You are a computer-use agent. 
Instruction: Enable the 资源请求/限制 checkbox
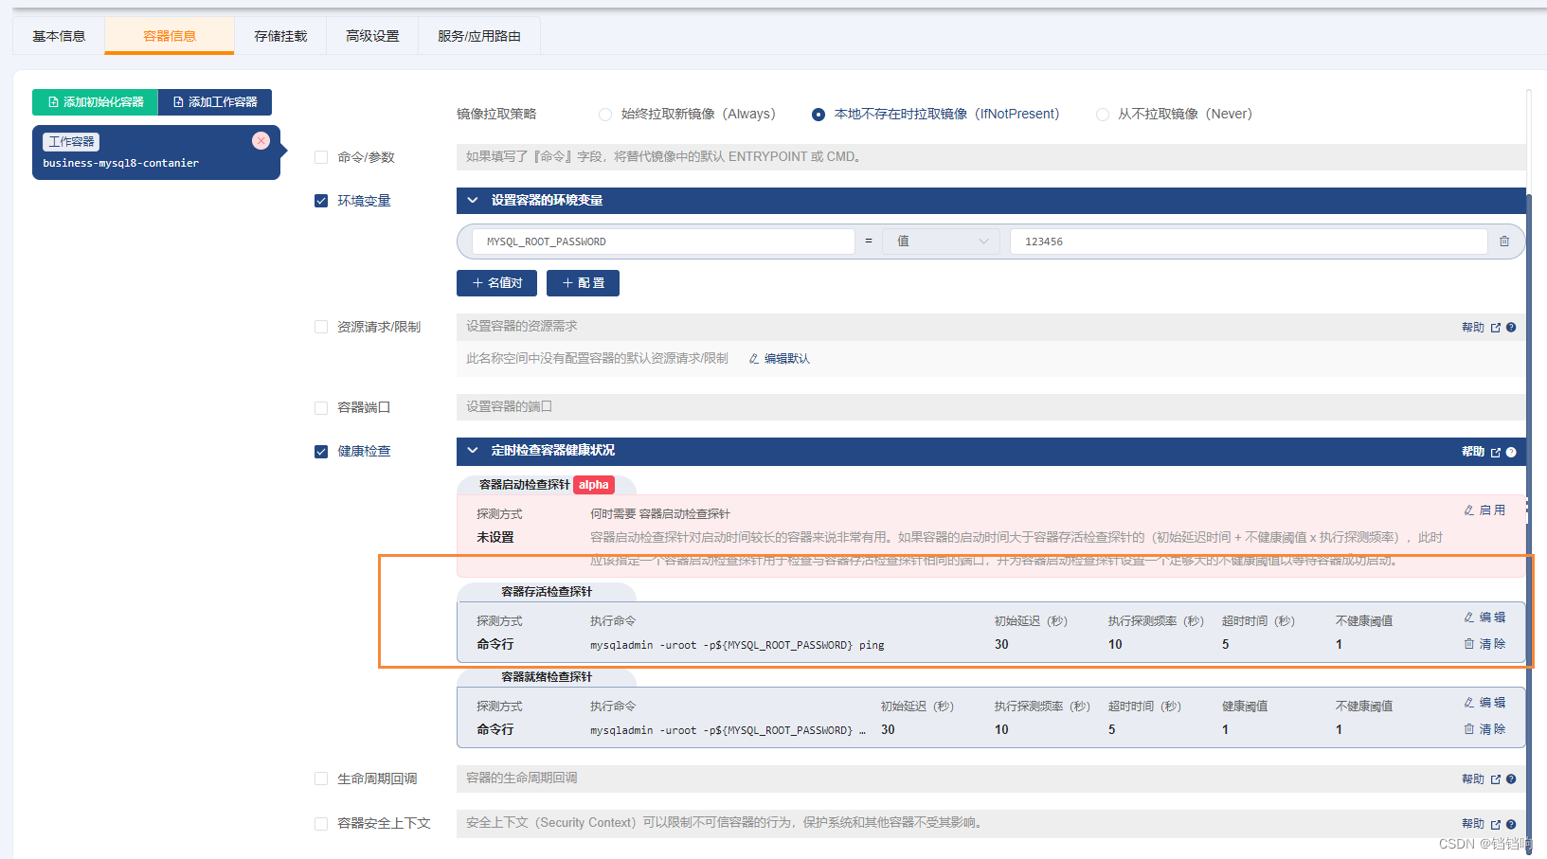point(321,327)
